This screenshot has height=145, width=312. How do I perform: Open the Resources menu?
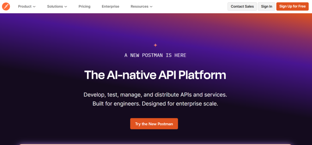(x=139, y=6)
